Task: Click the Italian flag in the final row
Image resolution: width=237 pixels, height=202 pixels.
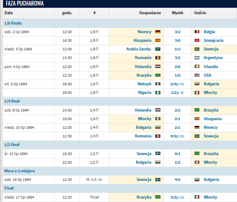Action: tap(197, 197)
